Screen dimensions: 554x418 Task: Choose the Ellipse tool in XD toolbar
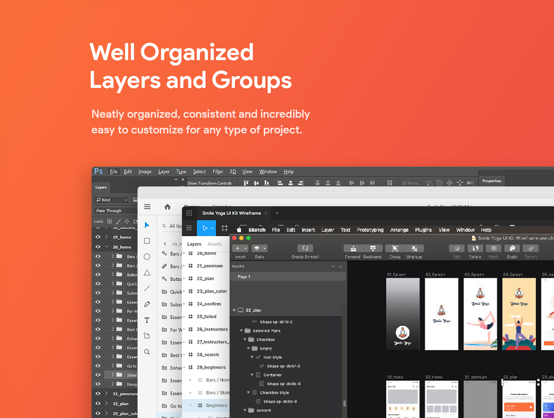tap(147, 257)
